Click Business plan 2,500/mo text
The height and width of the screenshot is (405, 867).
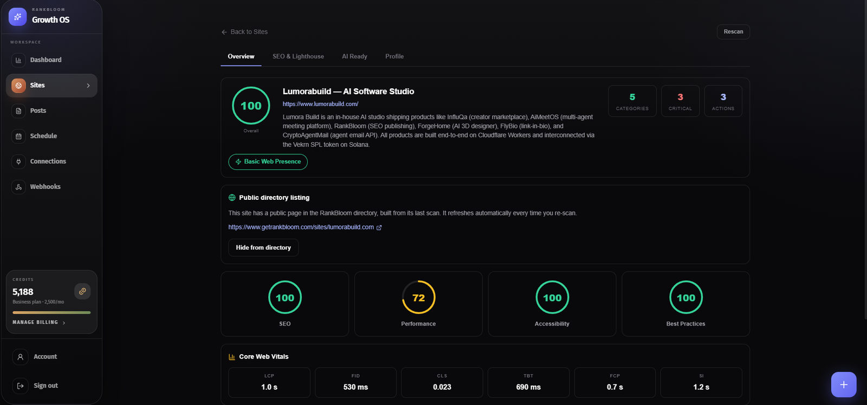click(x=38, y=302)
